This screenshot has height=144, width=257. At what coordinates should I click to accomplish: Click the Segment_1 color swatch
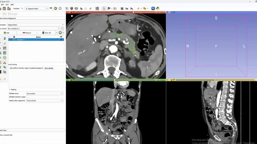click(x=14, y=40)
